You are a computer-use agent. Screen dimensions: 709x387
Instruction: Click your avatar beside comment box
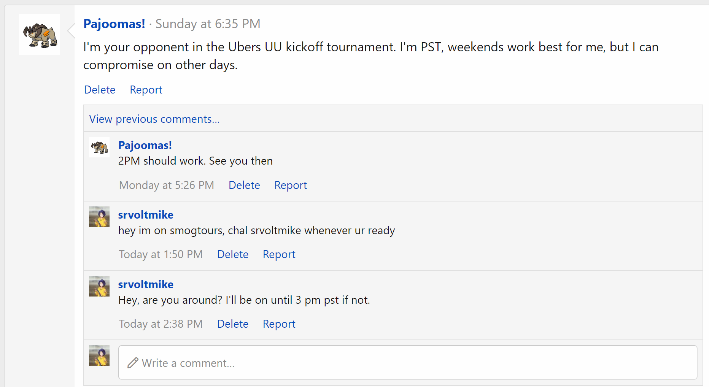(x=99, y=355)
